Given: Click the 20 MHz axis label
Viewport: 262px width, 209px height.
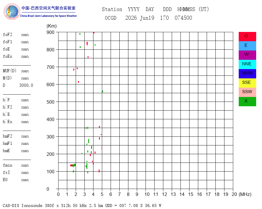Looking at the screenshot, I should (x=234, y=194).
